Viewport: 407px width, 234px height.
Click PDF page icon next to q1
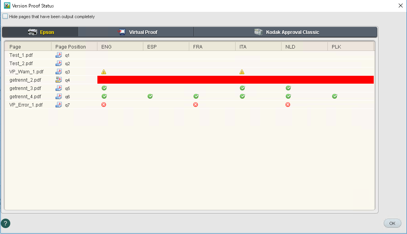(59, 55)
